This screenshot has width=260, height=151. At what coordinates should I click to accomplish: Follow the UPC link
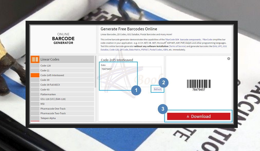(220, 46)
